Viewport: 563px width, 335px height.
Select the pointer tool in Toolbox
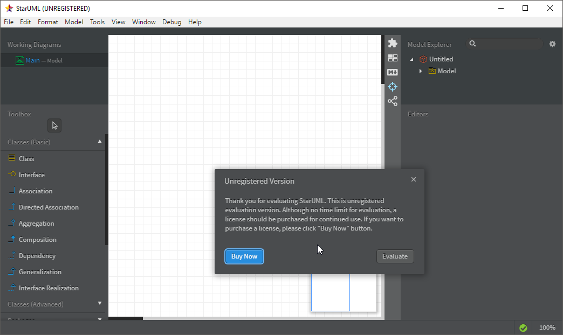point(54,125)
